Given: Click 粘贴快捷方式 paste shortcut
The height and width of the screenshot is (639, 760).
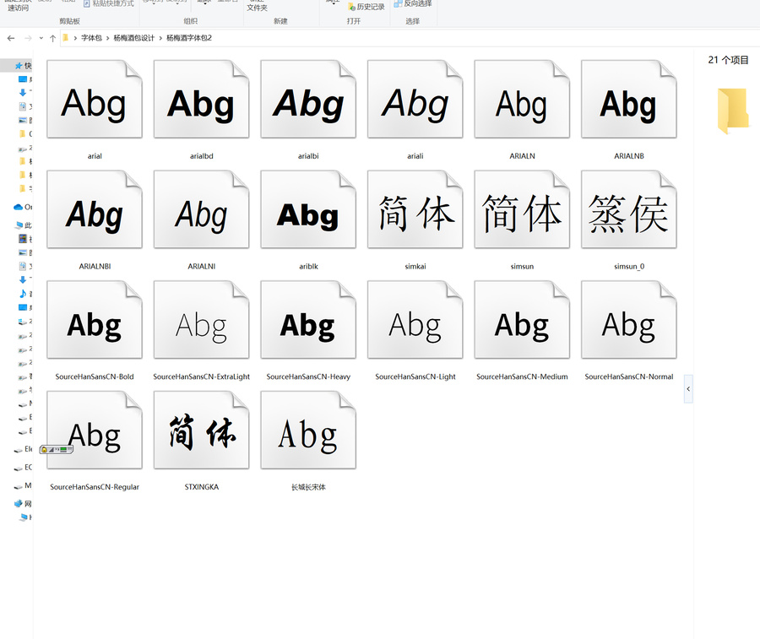Looking at the screenshot, I should click(109, 4).
